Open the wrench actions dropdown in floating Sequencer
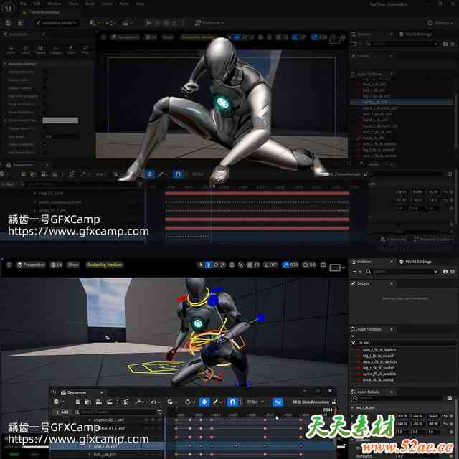 click(139, 402)
